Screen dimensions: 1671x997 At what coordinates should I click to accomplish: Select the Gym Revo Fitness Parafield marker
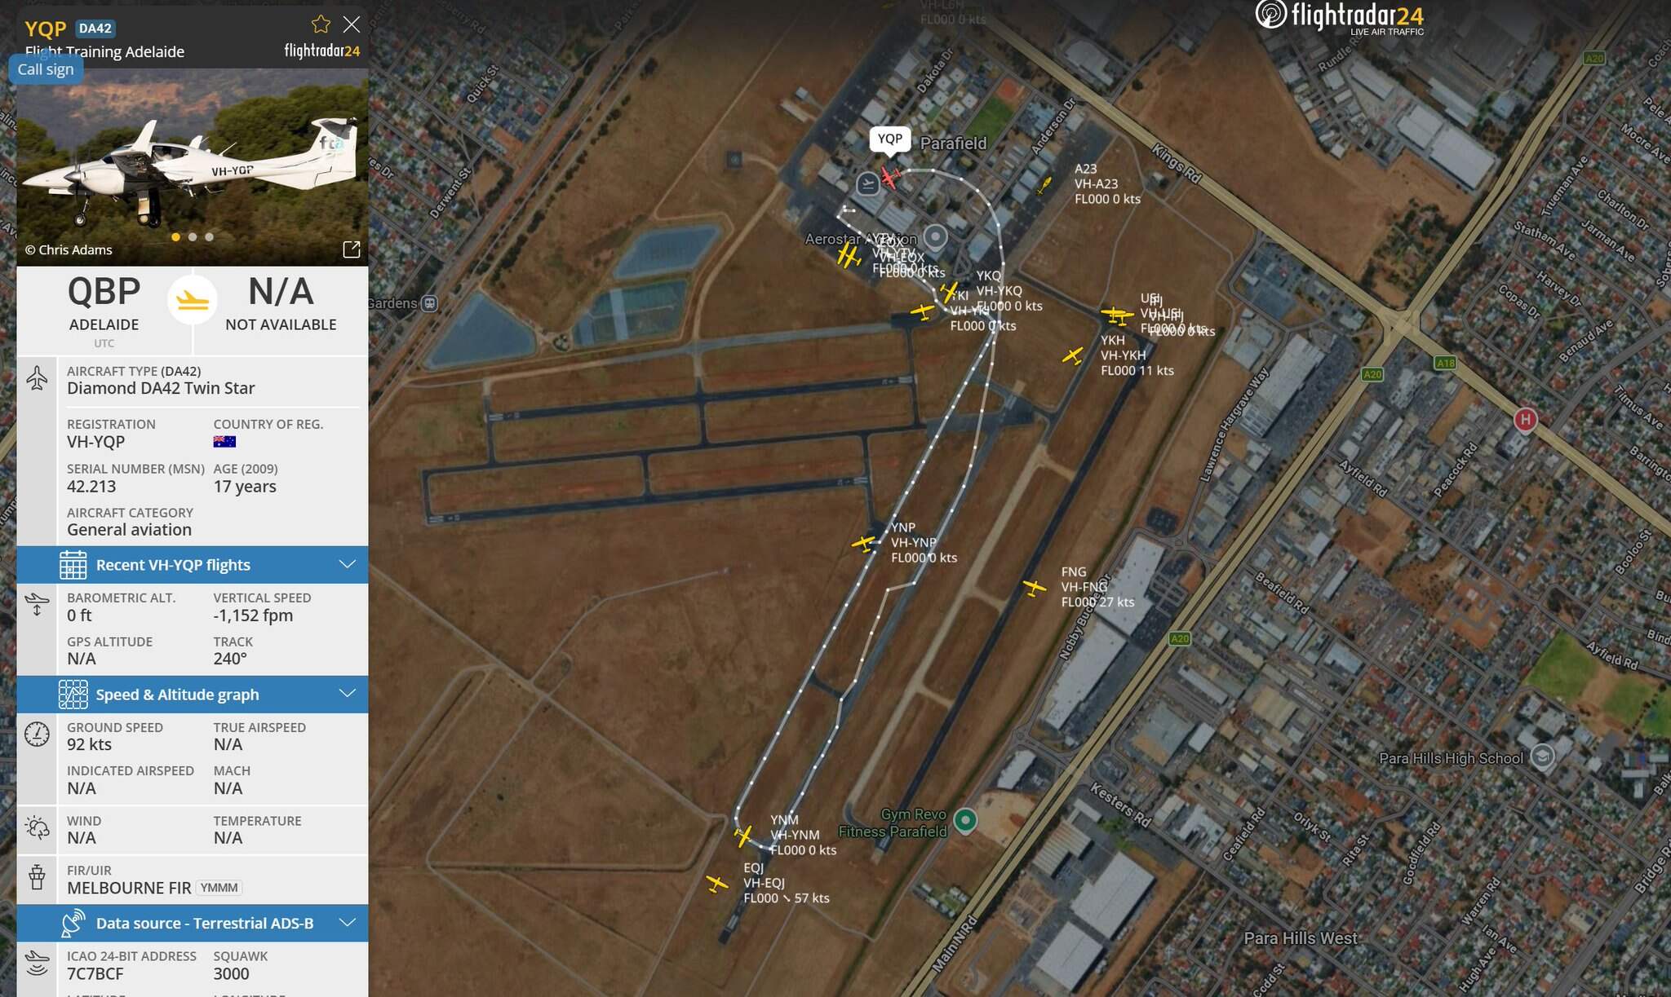click(965, 820)
